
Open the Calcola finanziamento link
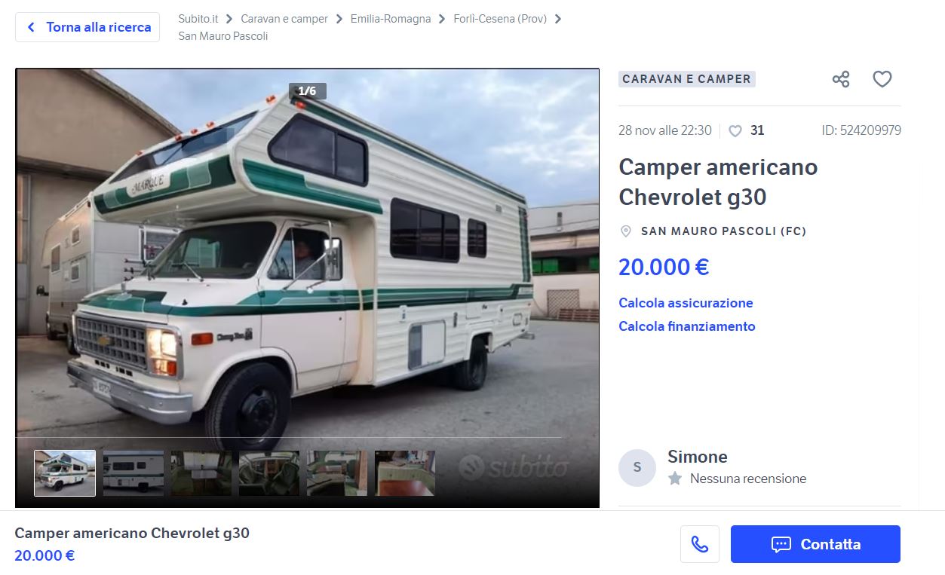687,326
